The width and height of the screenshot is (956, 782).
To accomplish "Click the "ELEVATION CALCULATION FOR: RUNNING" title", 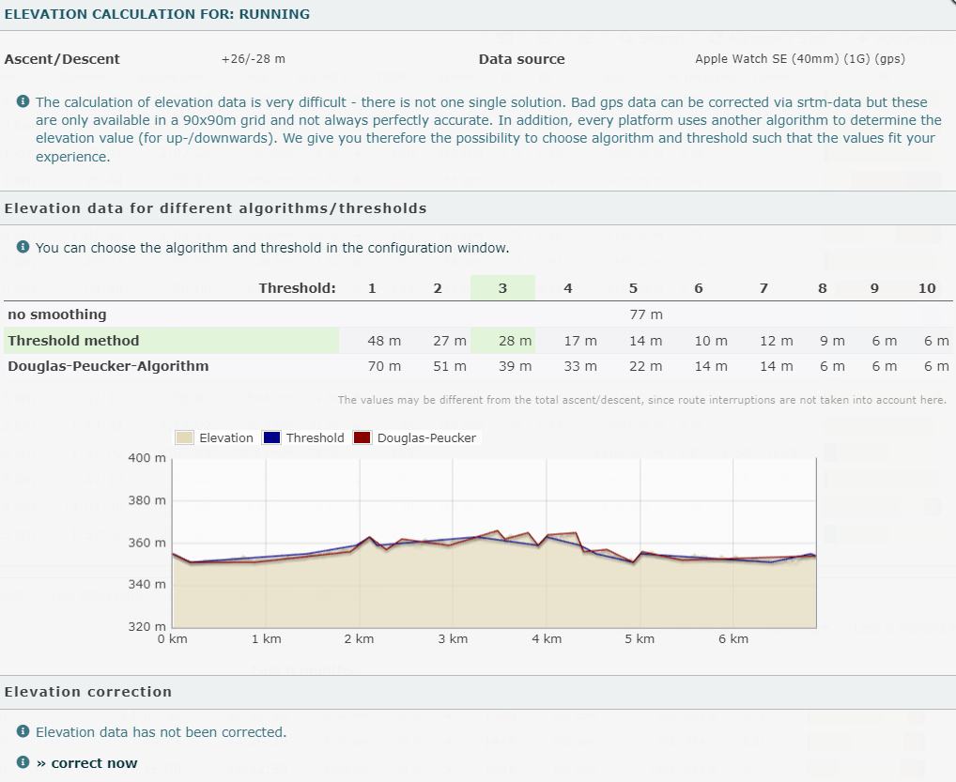I will (158, 14).
